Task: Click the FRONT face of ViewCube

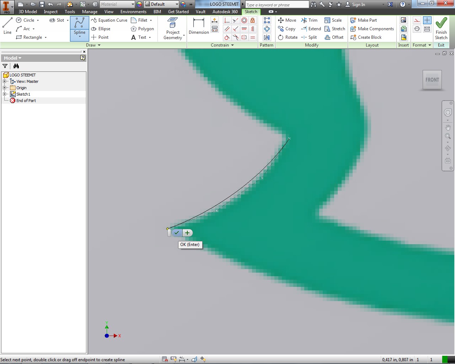Action: pos(432,80)
